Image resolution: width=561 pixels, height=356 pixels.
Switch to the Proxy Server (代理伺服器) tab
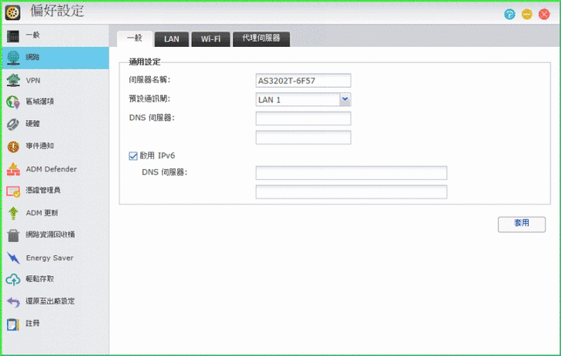[261, 39]
